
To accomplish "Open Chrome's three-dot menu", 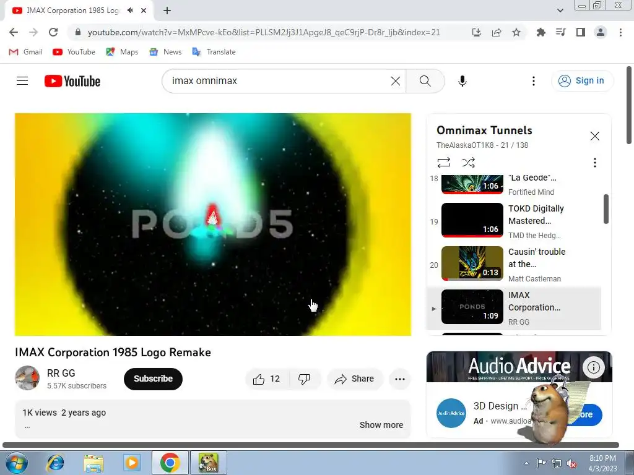I will tap(620, 32).
